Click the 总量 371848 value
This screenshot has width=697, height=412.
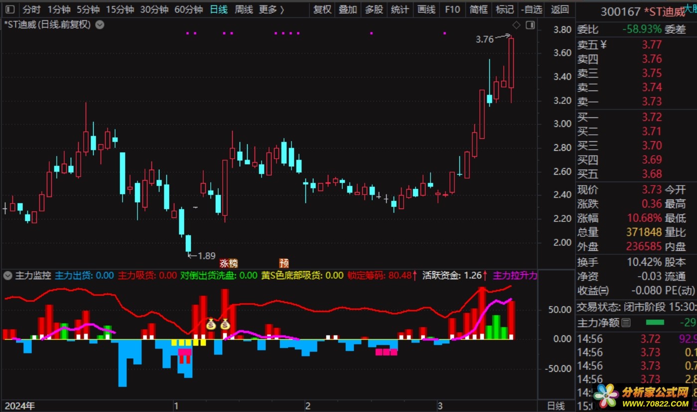point(644,232)
